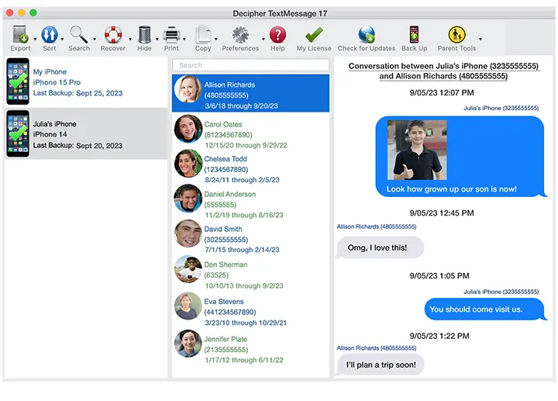Select My iPhone 15 Pro backup

[x=85, y=82]
